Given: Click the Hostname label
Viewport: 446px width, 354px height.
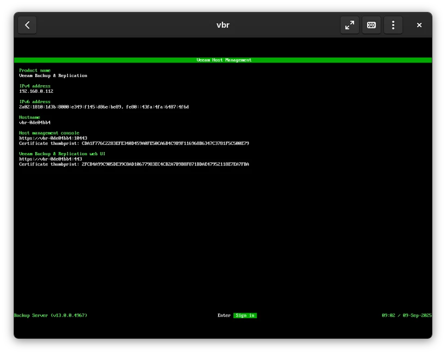Looking at the screenshot, I should pos(29,117).
